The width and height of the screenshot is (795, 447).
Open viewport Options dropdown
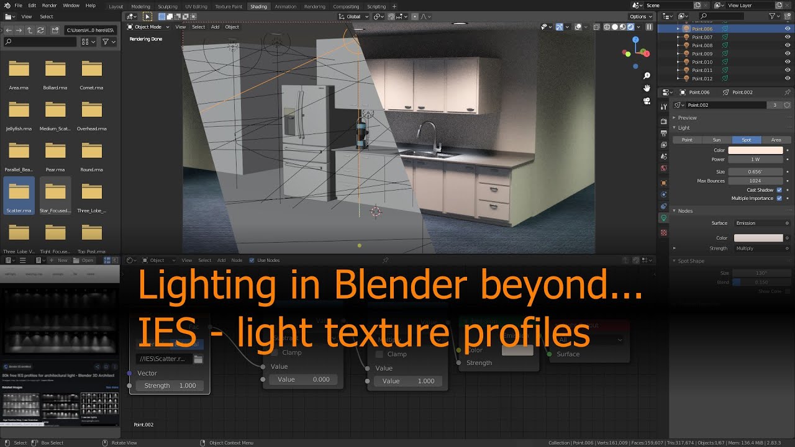[640, 17]
